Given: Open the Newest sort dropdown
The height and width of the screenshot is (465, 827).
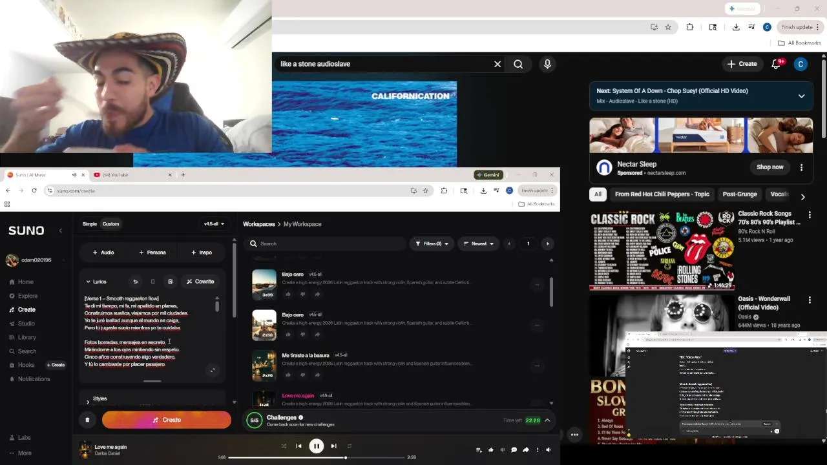Looking at the screenshot, I should tap(478, 243).
